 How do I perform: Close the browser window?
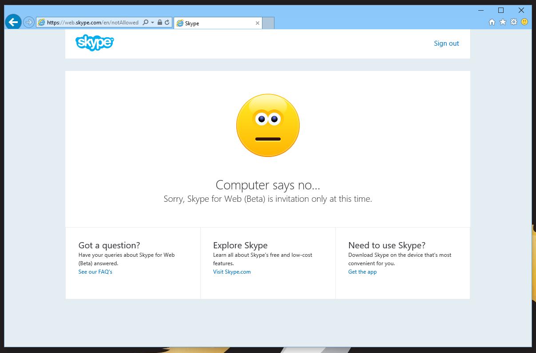[521, 10]
